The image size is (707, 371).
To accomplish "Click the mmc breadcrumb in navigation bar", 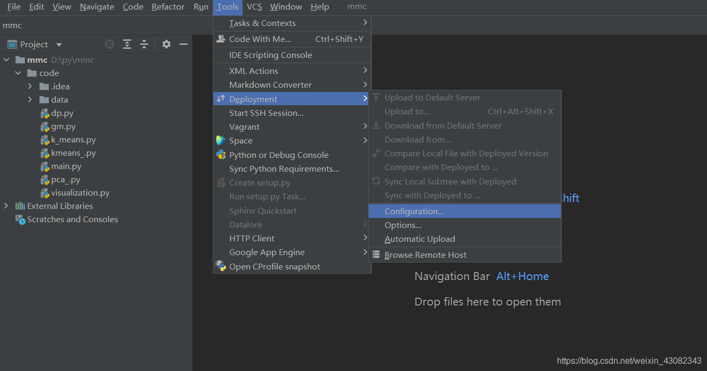I will 12,25.
